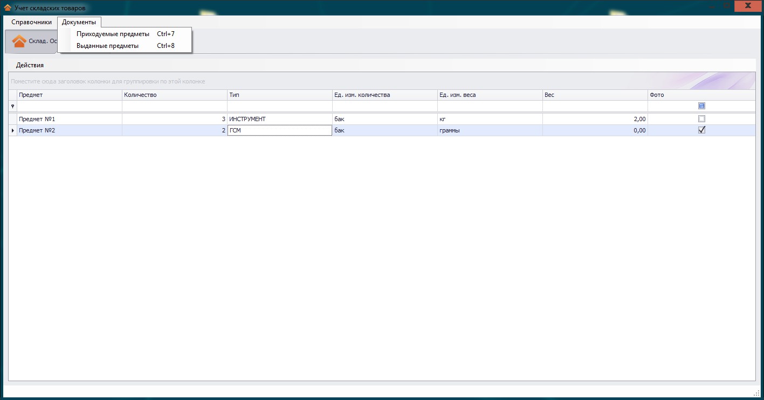Screen dimensions: 764x400
Task: Sort by the Тип column header
Action: [280, 95]
